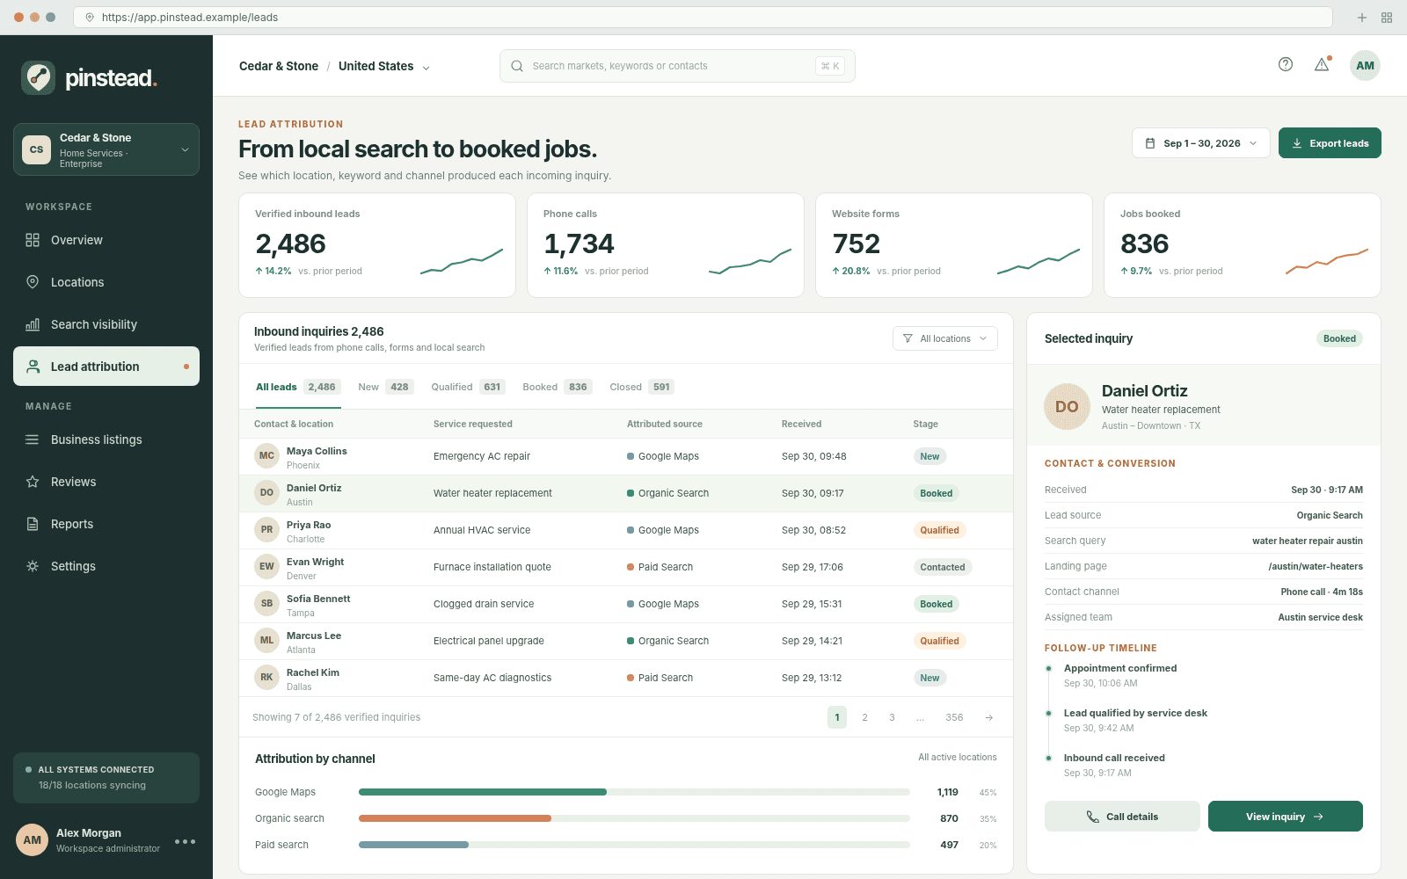The width and height of the screenshot is (1407, 879).
Task: Click the Export leads button
Action: point(1330,143)
